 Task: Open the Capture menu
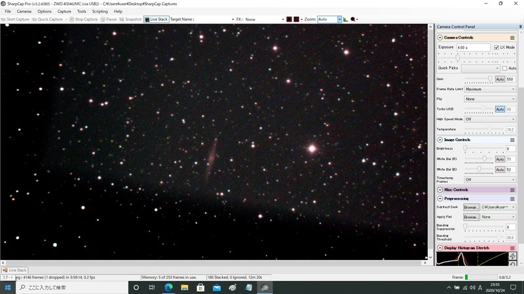[x=64, y=11]
